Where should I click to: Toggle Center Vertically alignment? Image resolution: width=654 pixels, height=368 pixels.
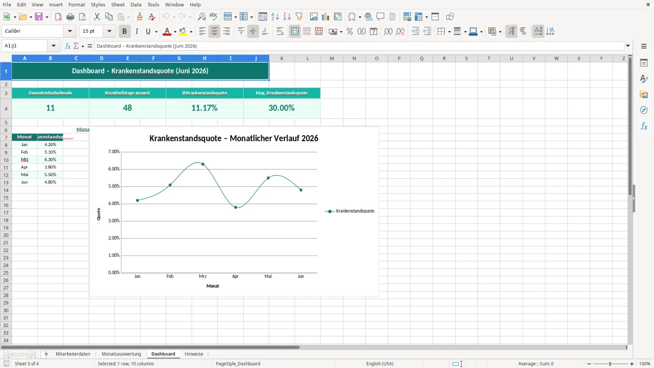[x=253, y=32]
